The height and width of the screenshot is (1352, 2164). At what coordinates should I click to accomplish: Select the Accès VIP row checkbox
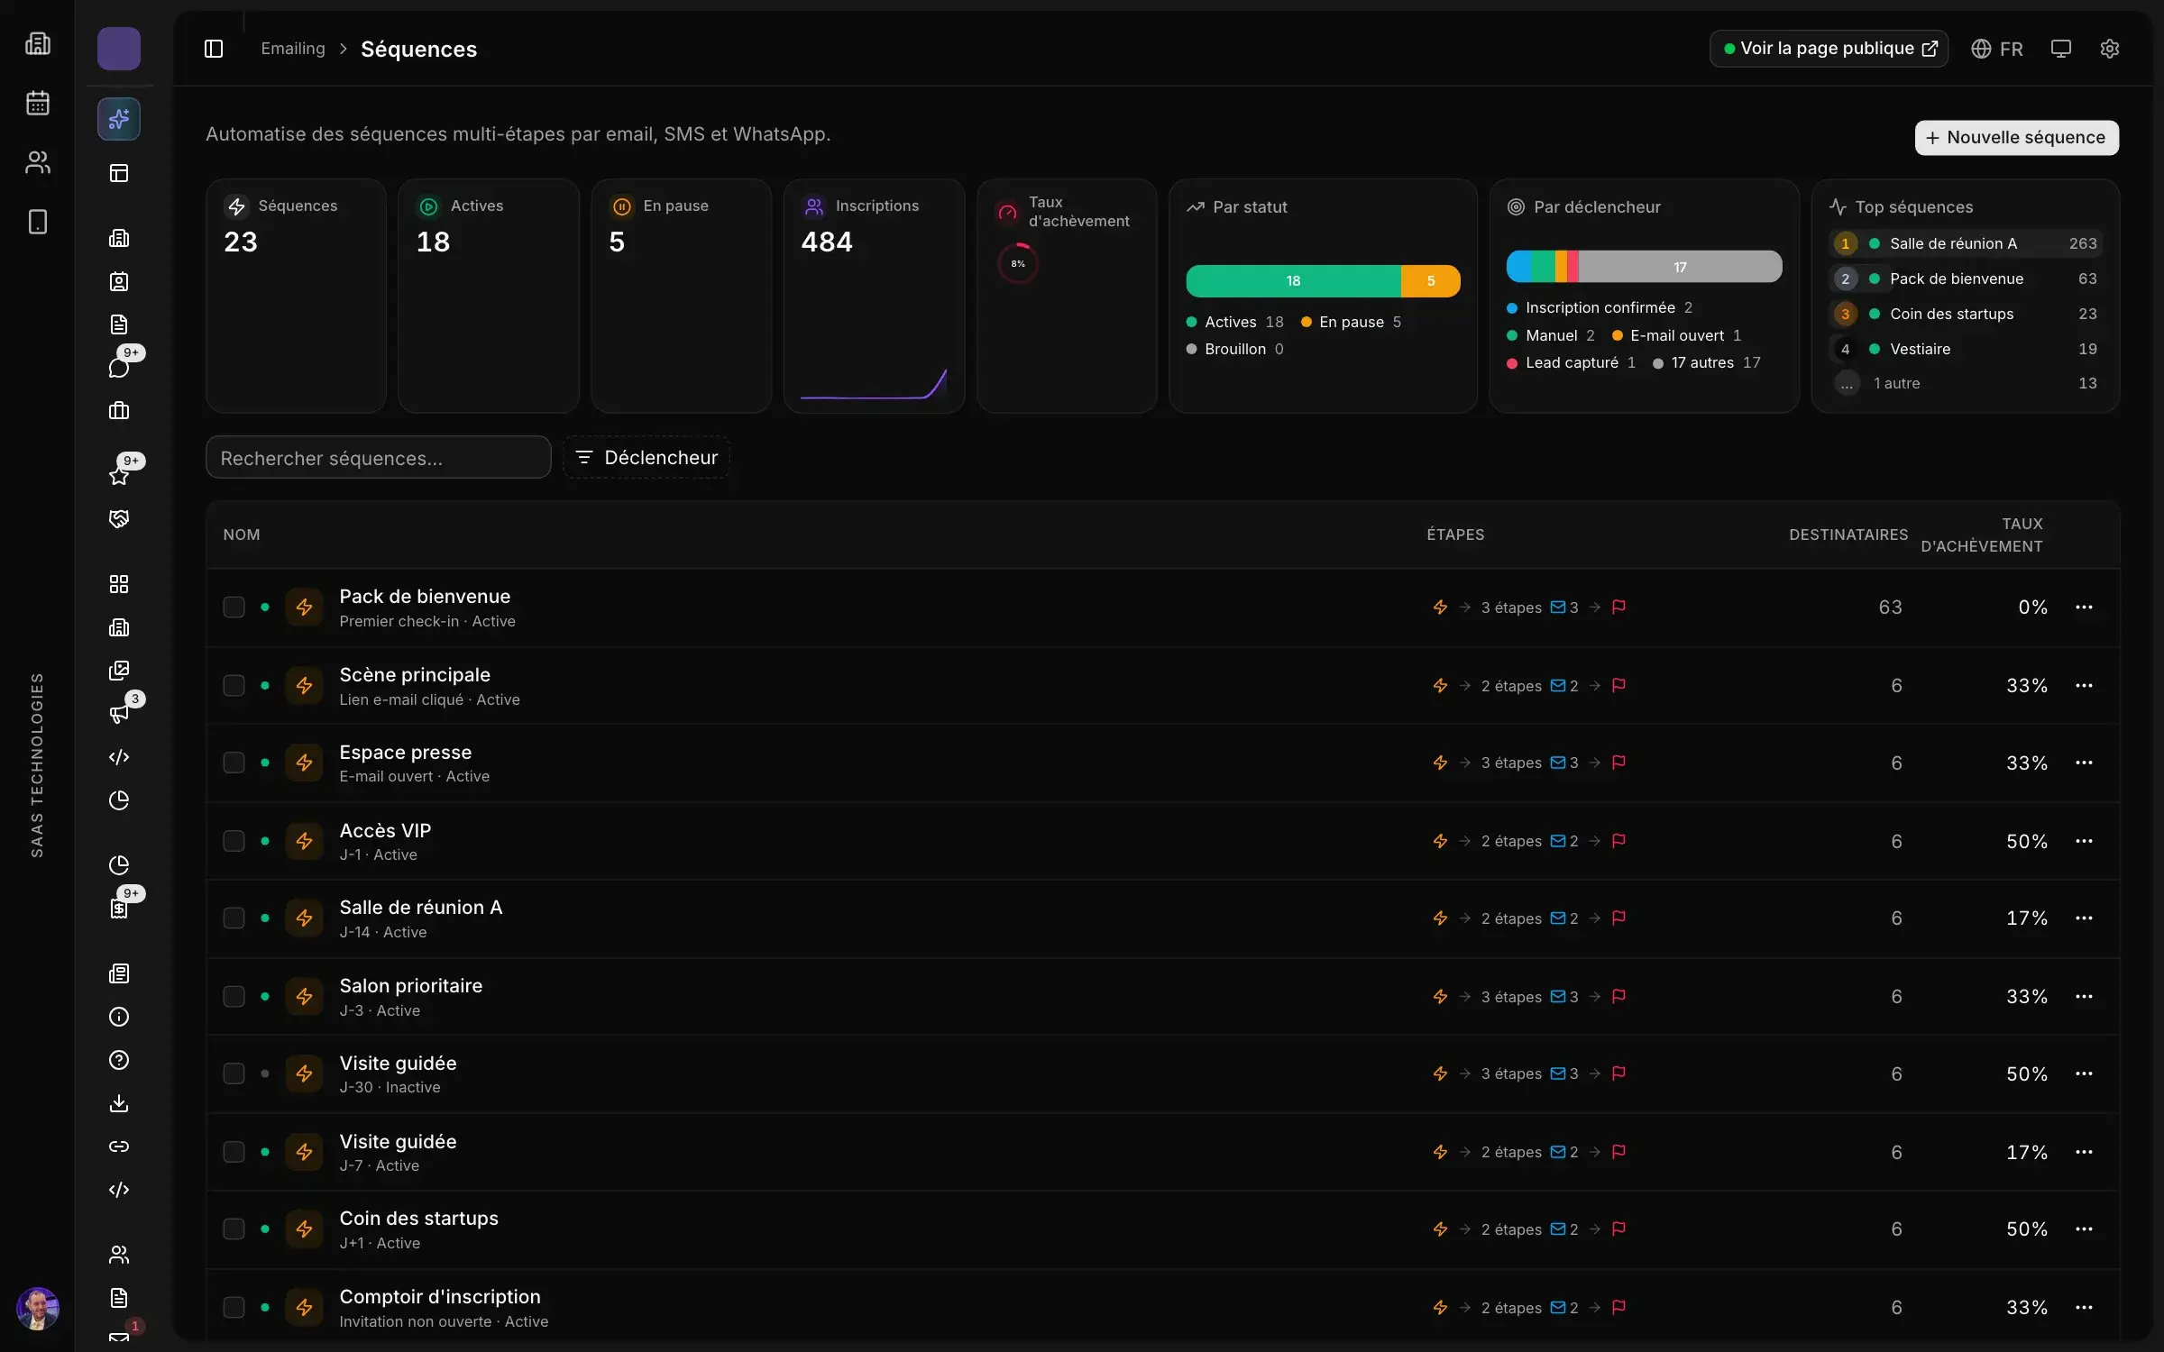(x=234, y=841)
